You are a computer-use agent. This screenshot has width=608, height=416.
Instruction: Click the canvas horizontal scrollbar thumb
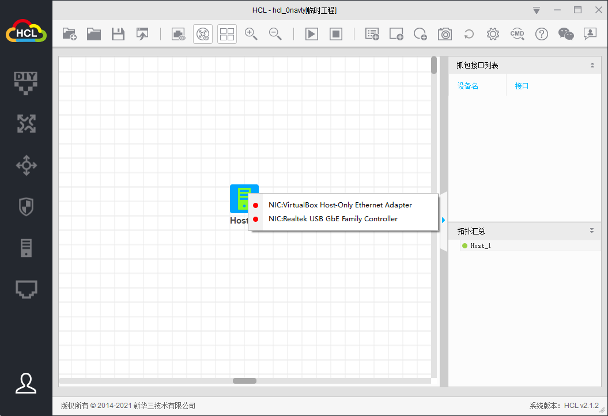(244, 381)
